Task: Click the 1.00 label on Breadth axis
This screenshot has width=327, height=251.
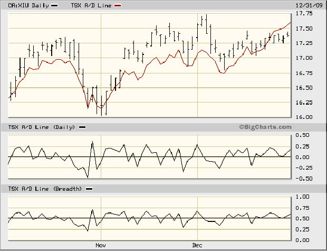Action: point(302,197)
